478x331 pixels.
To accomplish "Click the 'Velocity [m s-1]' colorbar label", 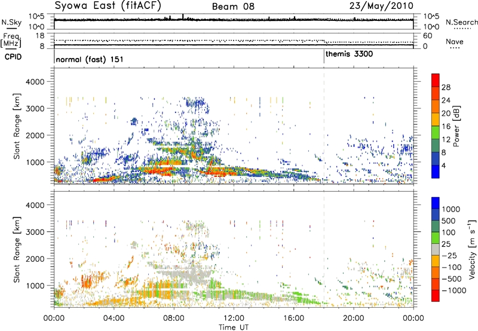I will point(472,249).
